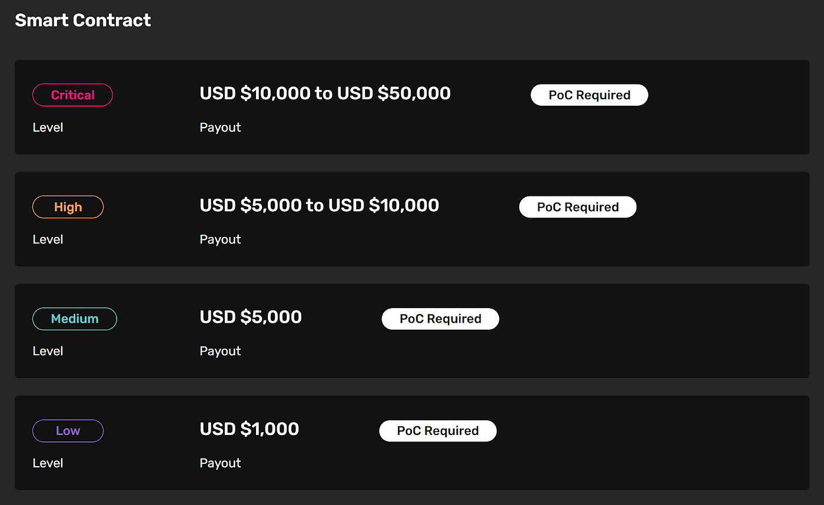Image resolution: width=824 pixels, height=505 pixels.
Task: Click PoC Required in Low row
Action: [x=438, y=431]
